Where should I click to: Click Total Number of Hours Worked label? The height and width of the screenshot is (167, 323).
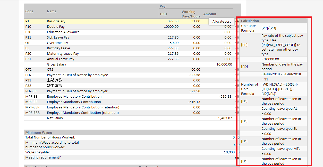pyautogui.click(x=50, y=137)
